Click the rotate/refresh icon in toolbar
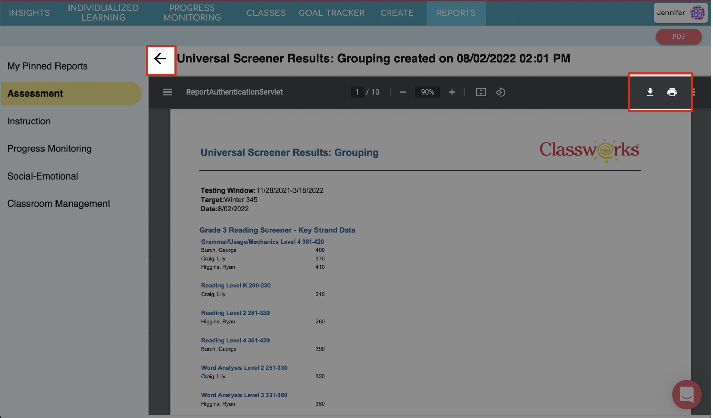Viewport: 713px width, 418px height. [501, 92]
